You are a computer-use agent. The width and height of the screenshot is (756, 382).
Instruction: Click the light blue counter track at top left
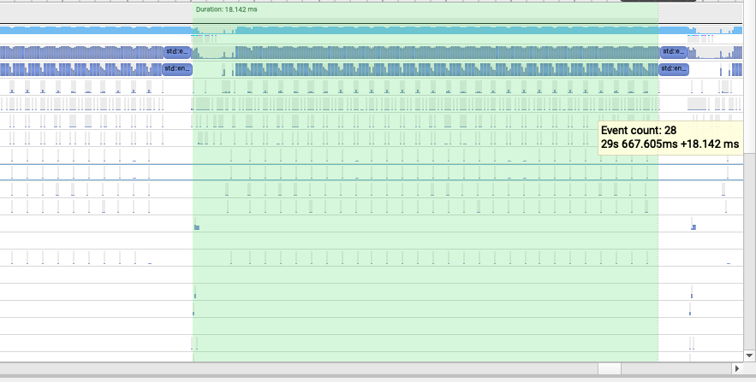pos(96,30)
